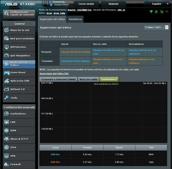Click the Tools wrench icon
Viewport: 172px width, 169px height.
[7, 98]
